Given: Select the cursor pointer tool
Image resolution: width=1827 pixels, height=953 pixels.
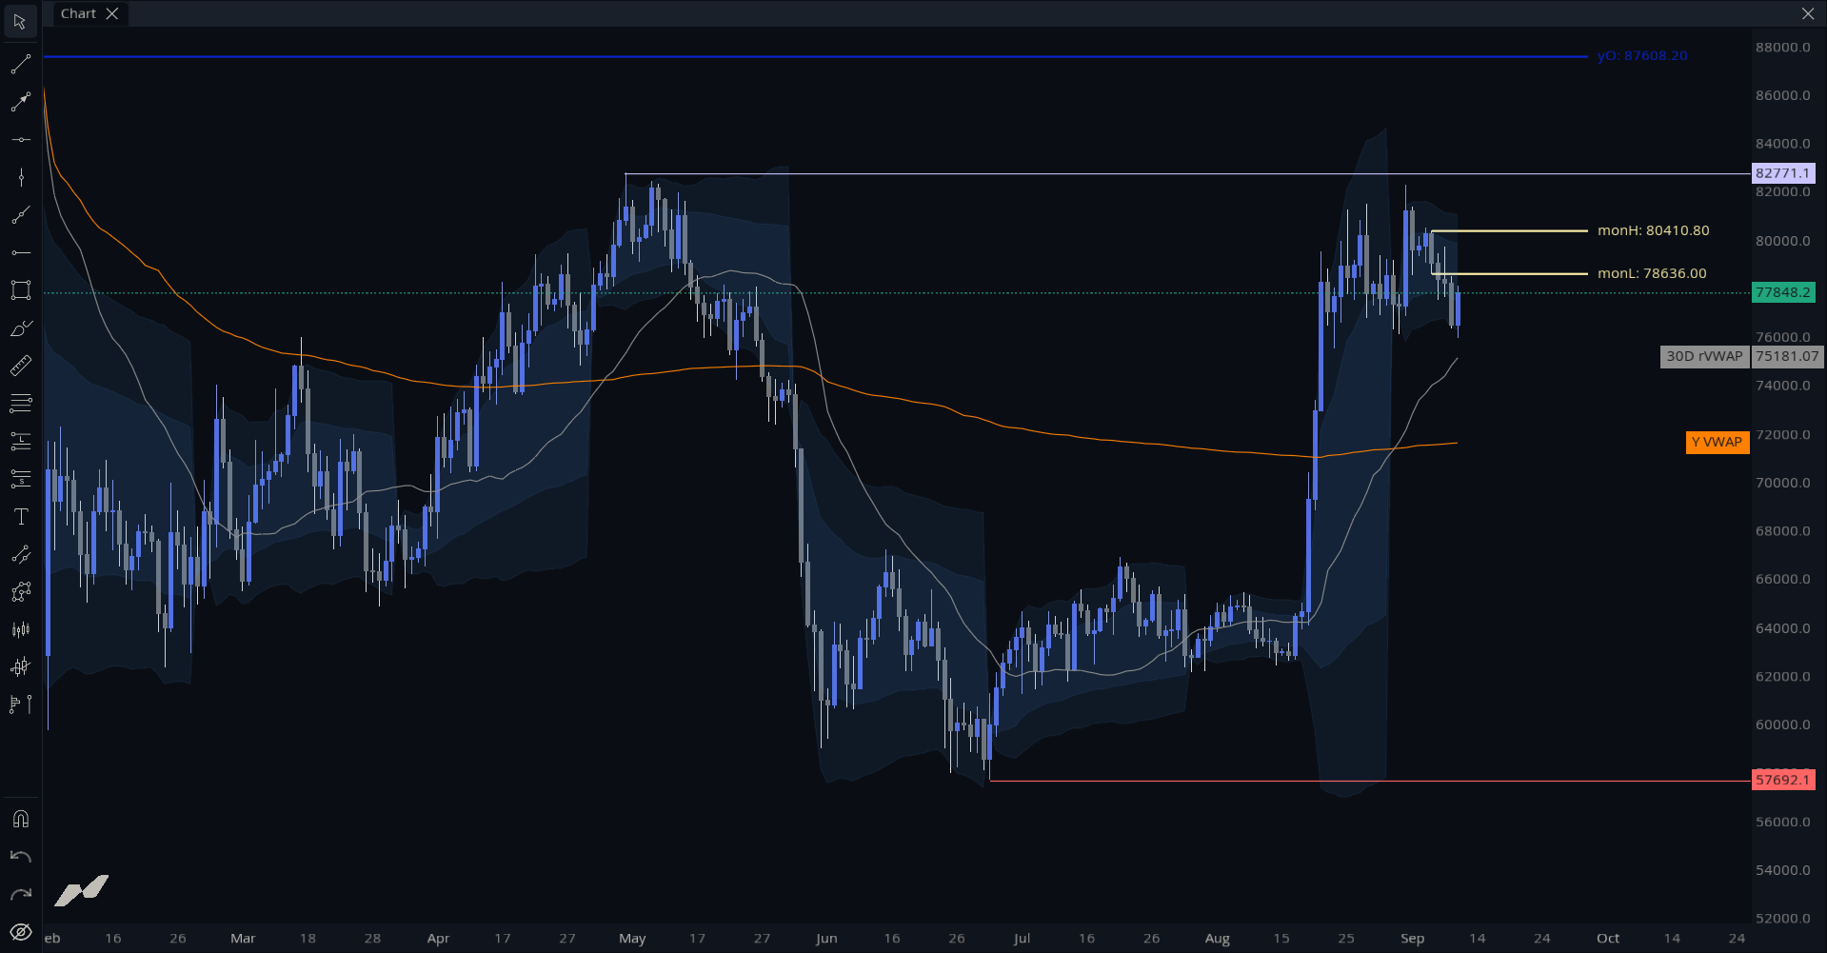Looking at the screenshot, I should 20,21.
